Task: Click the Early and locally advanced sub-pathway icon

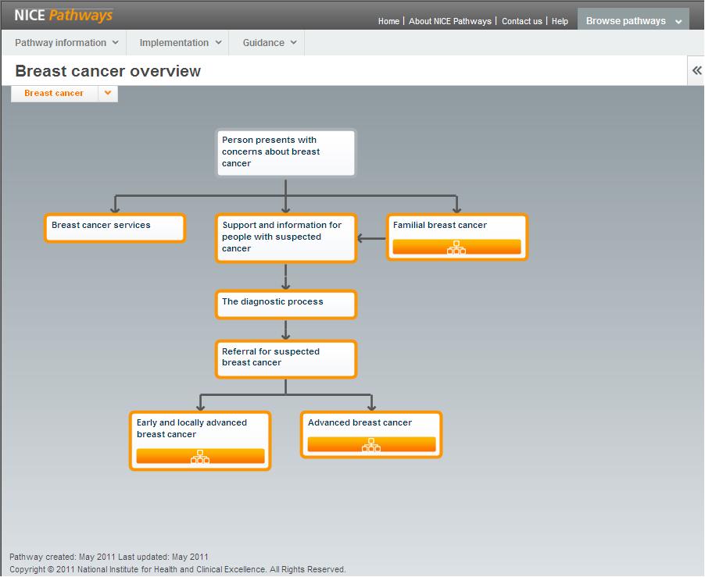Action: (x=199, y=457)
